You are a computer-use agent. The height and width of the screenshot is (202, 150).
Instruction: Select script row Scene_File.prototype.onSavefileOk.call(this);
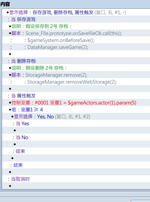pos(76,33)
